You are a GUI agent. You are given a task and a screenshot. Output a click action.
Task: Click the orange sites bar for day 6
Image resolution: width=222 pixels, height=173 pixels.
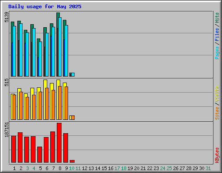point(47,104)
